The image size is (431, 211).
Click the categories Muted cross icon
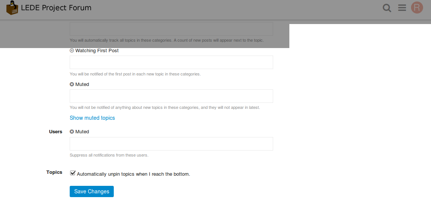coord(72,84)
